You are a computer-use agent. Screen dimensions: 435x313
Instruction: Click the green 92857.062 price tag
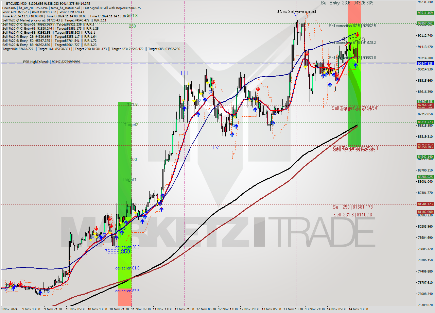click(x=425, y=23)
